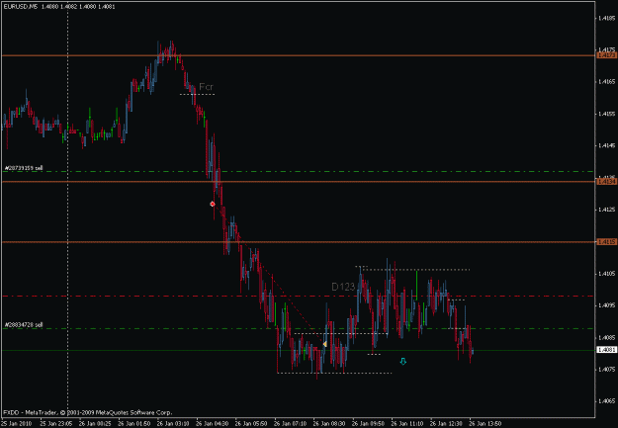Click the orange left-pointing arrow marker
The image size is (618, 428).
324,344
